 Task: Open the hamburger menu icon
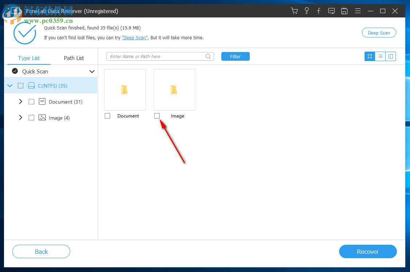click(358, 11)
